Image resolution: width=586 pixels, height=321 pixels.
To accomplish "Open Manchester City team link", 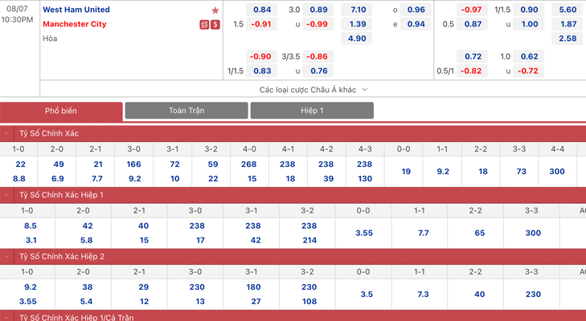I will (75, 24).
